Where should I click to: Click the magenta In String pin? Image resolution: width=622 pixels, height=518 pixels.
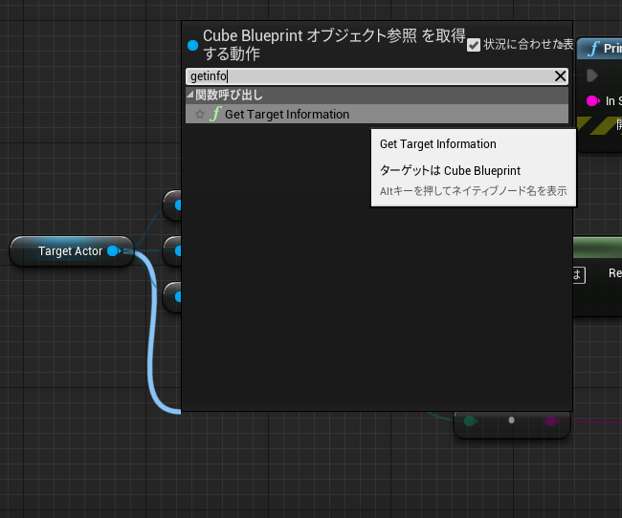pos(593,101)
